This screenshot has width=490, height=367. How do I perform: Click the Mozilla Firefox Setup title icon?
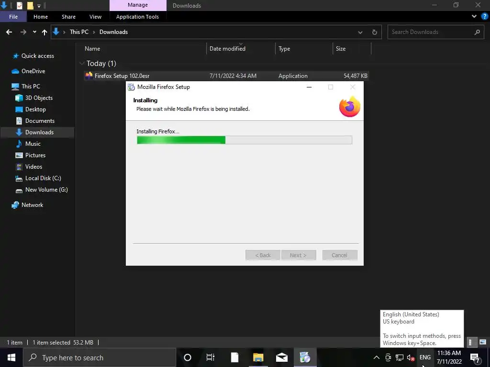coord(131,87)
